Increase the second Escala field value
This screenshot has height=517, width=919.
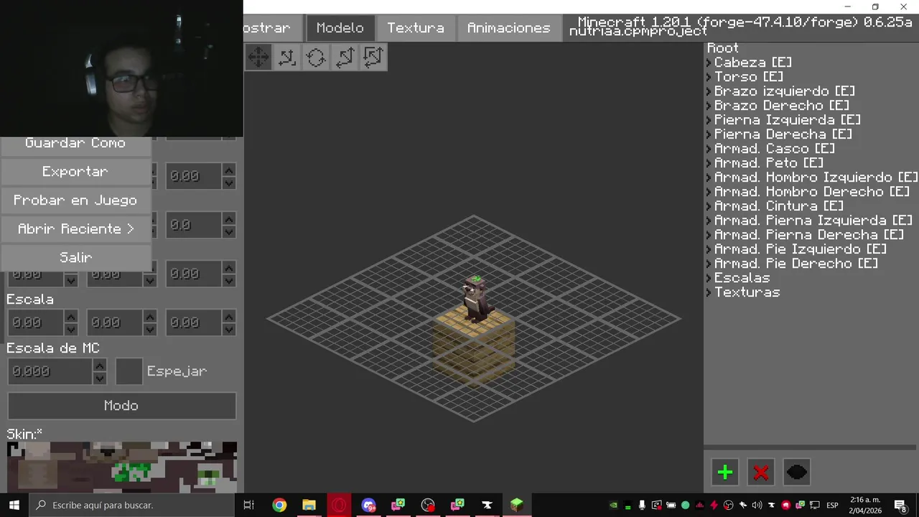[x=150, y=317]
